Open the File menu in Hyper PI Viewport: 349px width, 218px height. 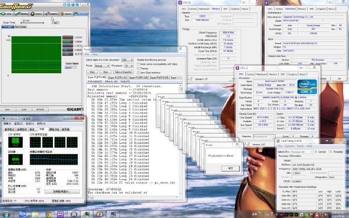point(87,55)
